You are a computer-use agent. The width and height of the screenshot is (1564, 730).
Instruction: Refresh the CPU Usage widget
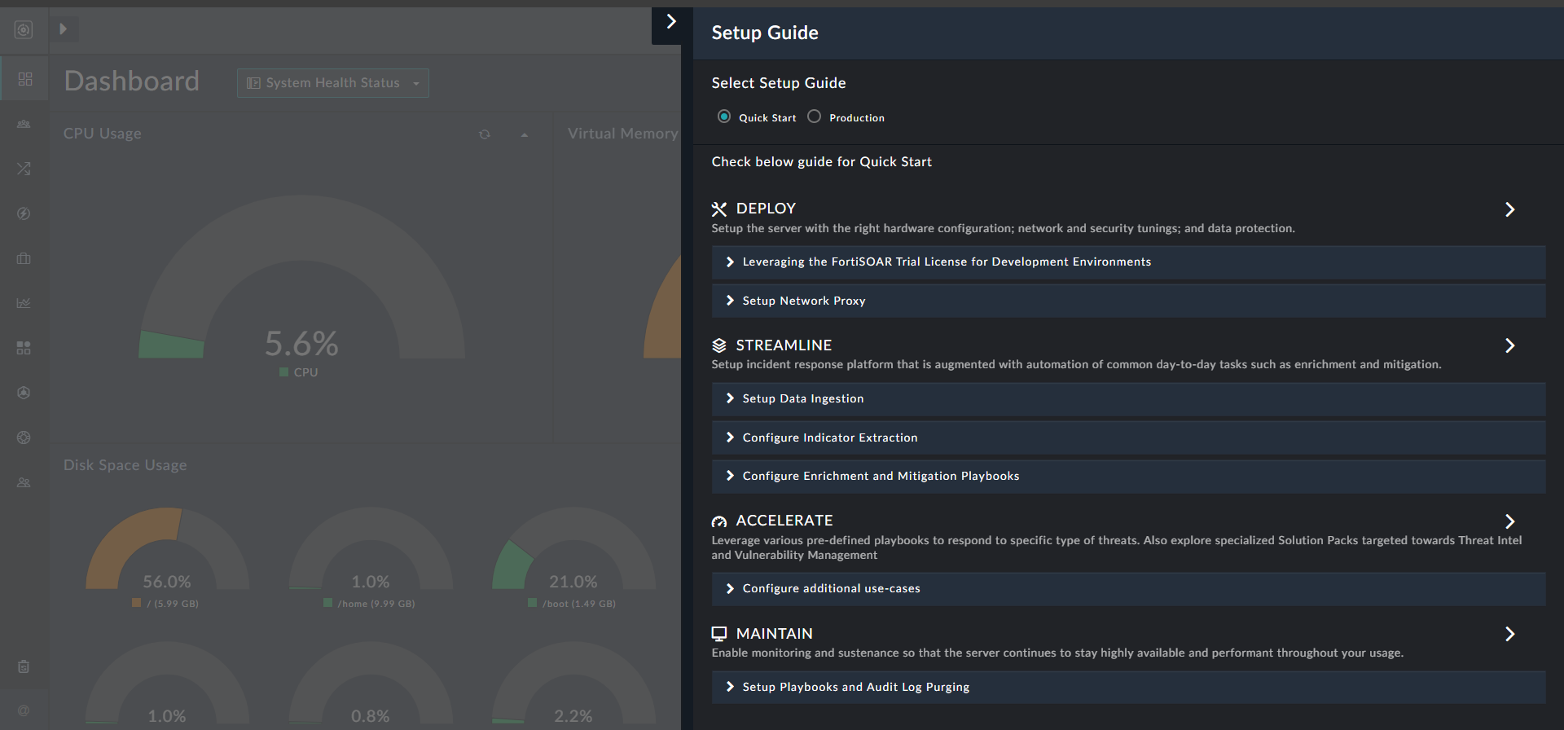(x=485, y=134)
